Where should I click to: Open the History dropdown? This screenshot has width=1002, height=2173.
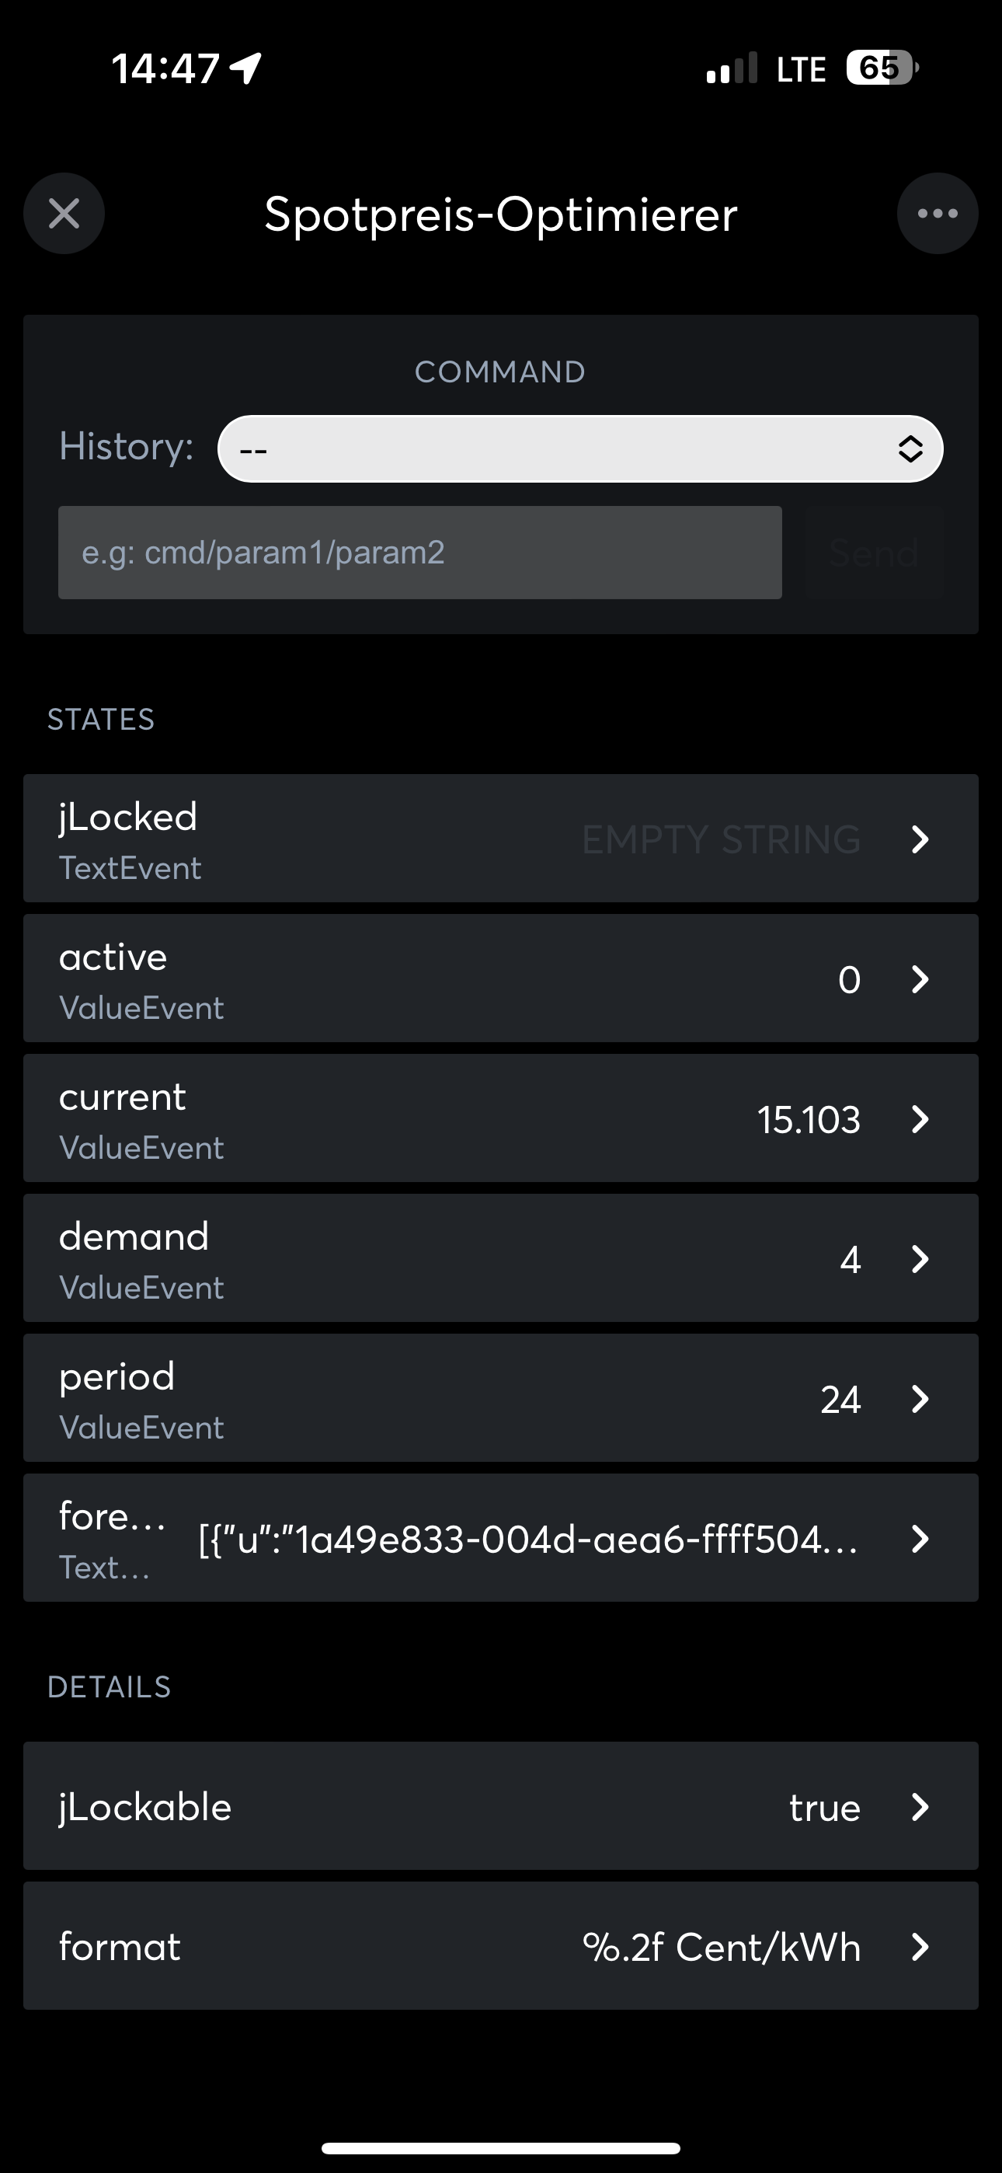(579, 448)
